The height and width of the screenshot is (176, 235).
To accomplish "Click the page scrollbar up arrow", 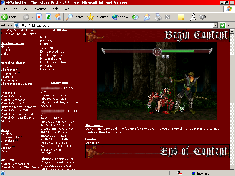I will [x=232, y=31].
